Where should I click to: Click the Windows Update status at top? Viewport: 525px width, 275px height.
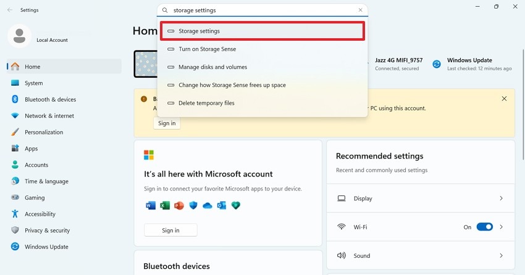click(x=472, y=64)
